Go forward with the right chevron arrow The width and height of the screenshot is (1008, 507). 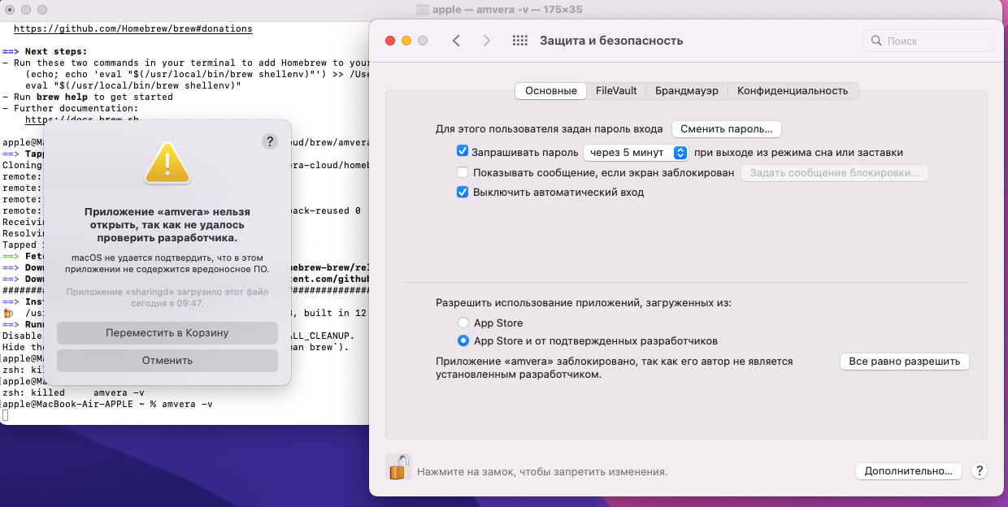click(486, 41)
